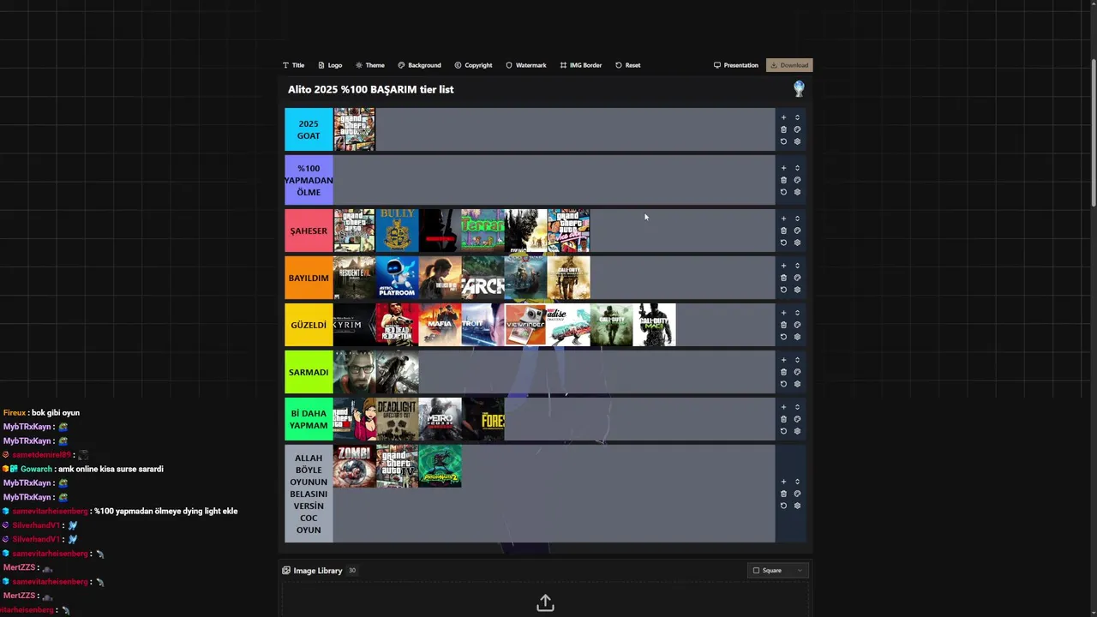This screenshot has width=1097, height=617.
Task: Open the IMG Border option
Action: (581, 65)
